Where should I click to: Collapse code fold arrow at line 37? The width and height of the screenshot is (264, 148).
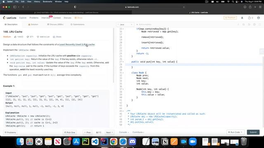(123, 89)
